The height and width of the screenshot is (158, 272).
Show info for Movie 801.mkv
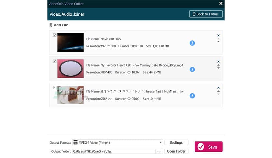coord(192,43)
